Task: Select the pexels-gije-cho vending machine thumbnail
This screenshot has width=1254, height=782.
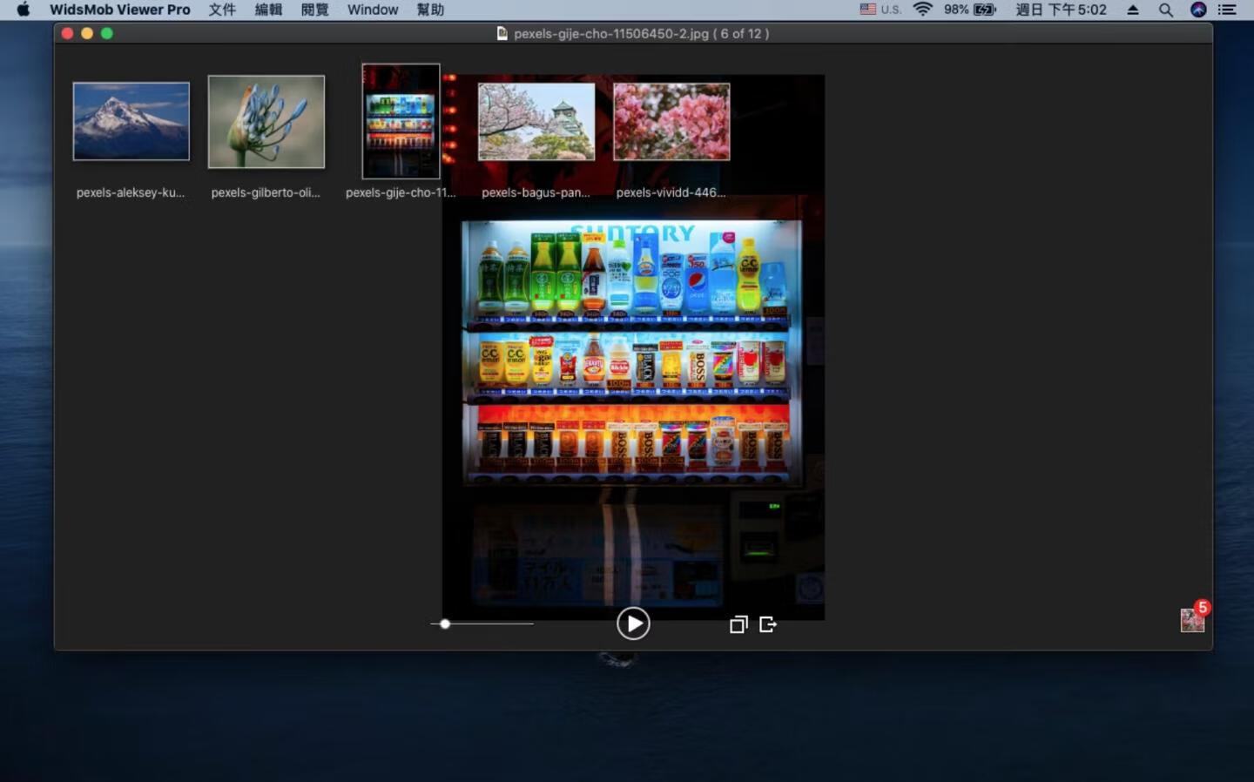Action: point(401,122)
